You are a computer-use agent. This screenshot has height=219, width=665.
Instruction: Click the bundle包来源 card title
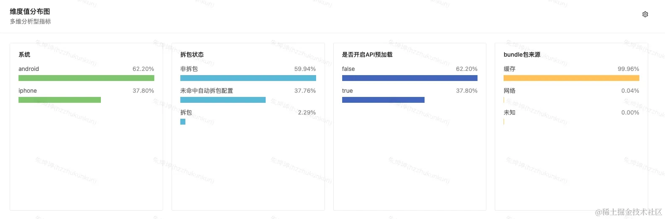pyautogui.click(x=522, y=55)
